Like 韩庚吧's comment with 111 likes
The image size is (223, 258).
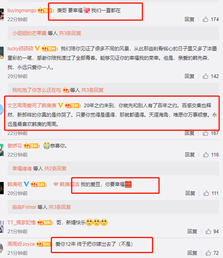click(206, 193)
